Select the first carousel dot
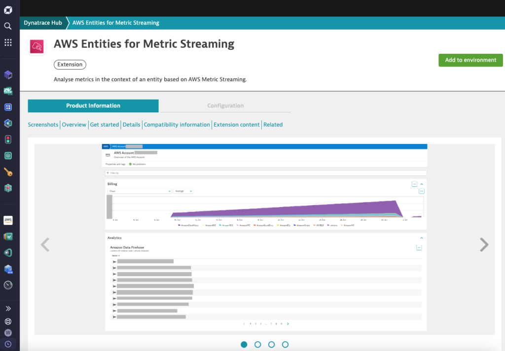This screenshot has height=351, width=505. pyautogui.click(x=244, y=345)
